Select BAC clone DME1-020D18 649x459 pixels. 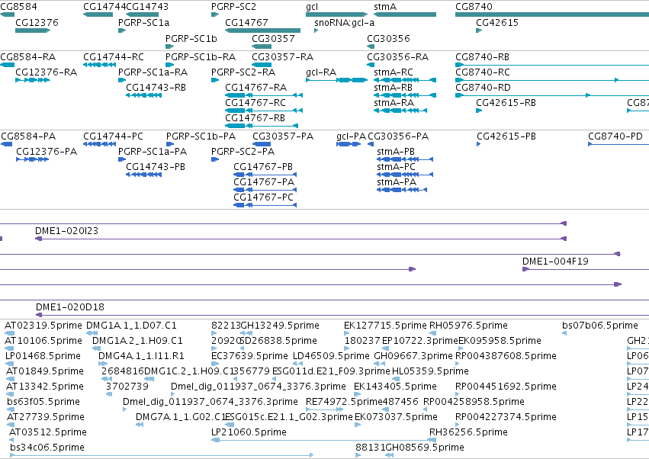click(x=70, y=307)
